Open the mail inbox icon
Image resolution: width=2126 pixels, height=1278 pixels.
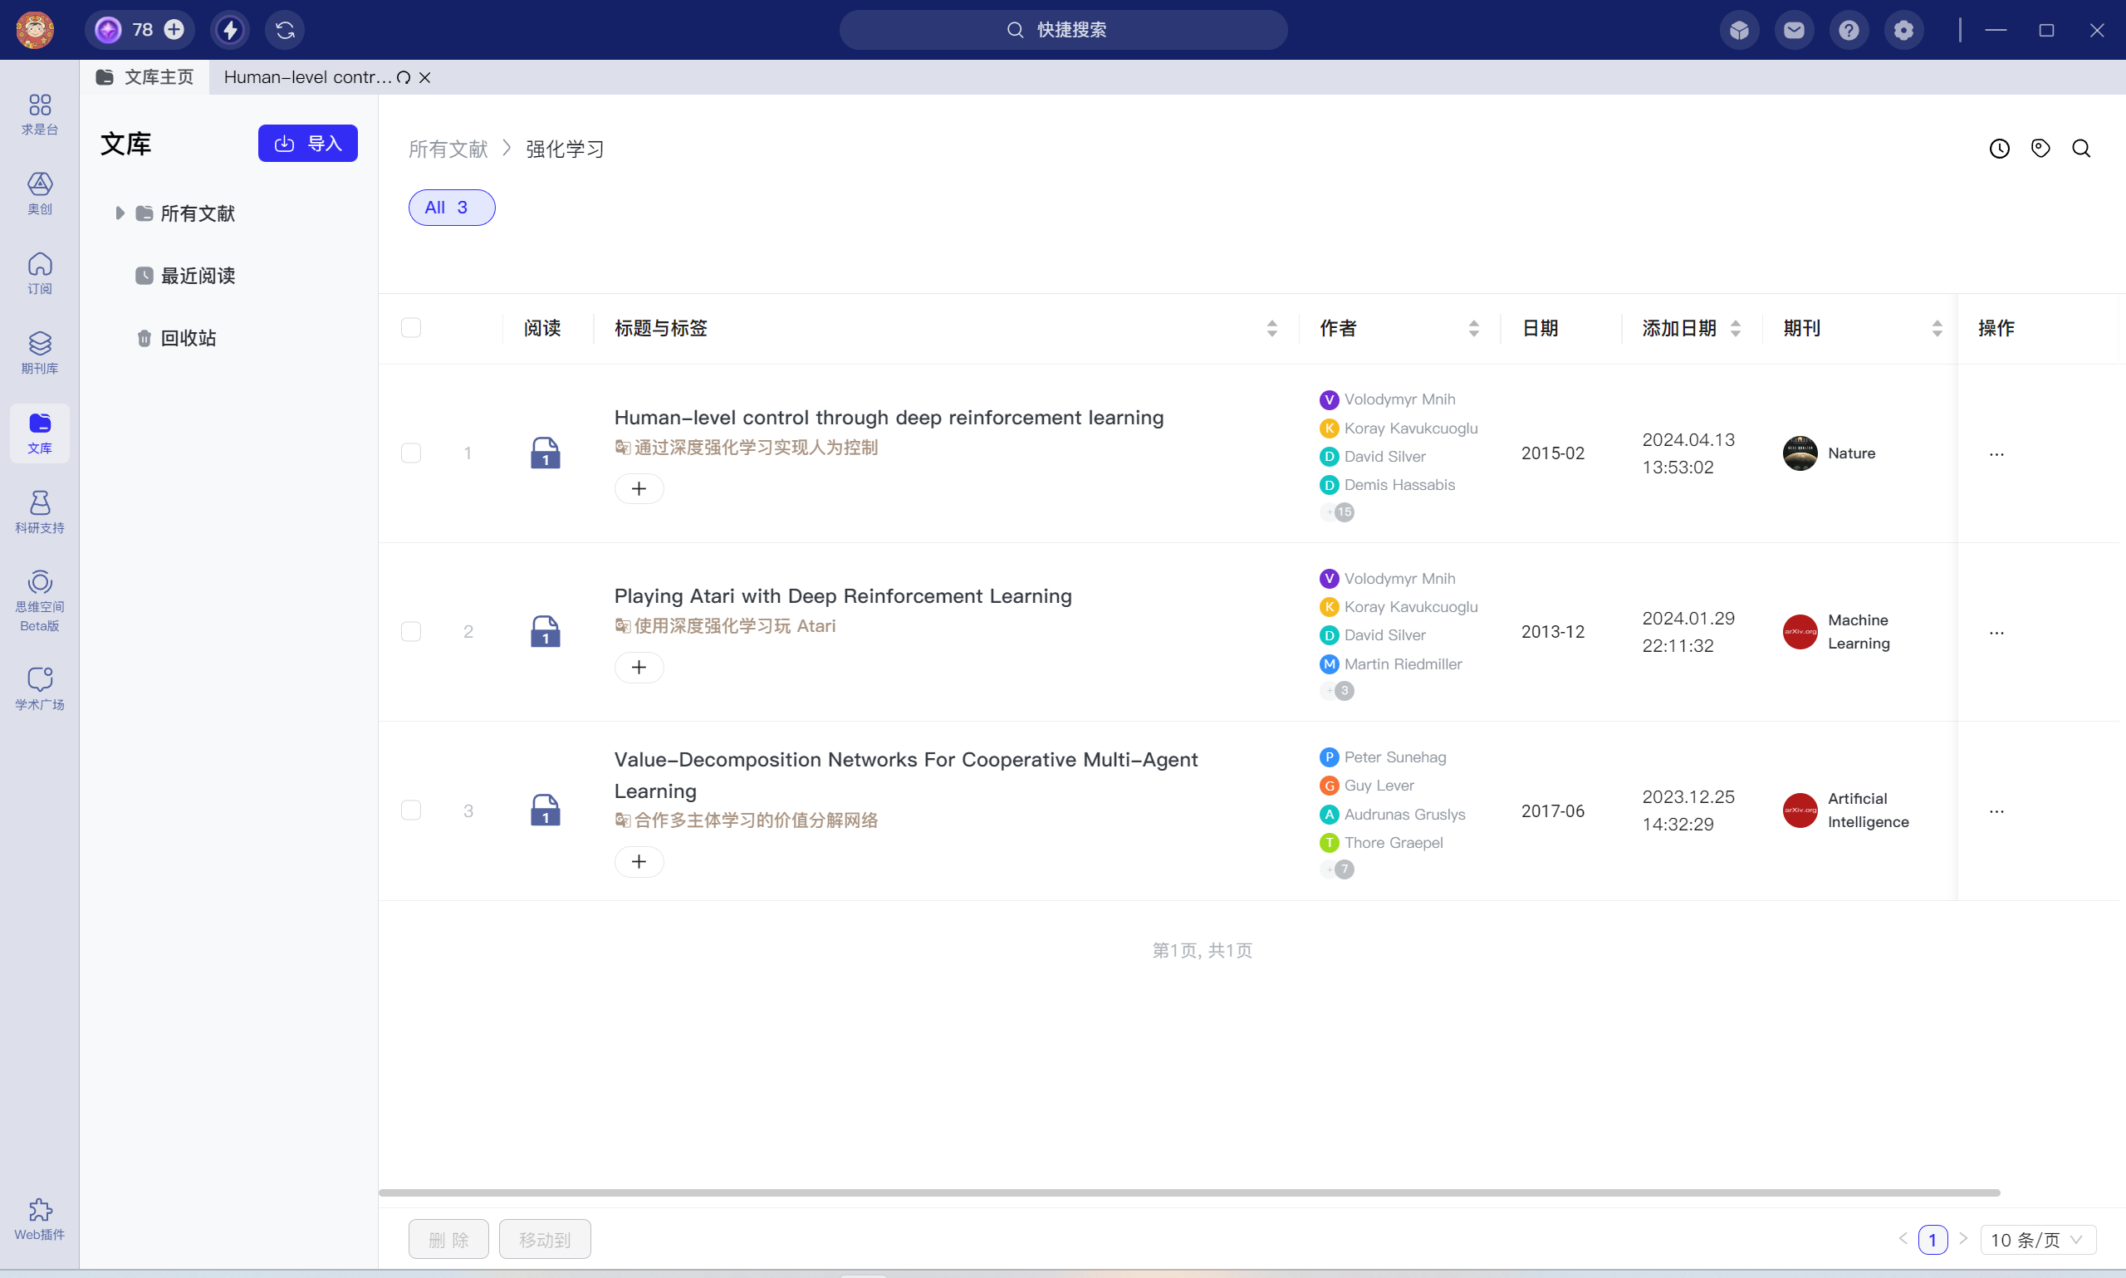(x=1794, y=30)
